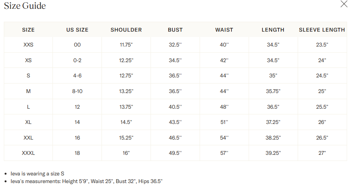Click the SLEEVE LENGTH column header
This screenshot has height=188, width=354.
pyautogui.click(x=322, y=30)
